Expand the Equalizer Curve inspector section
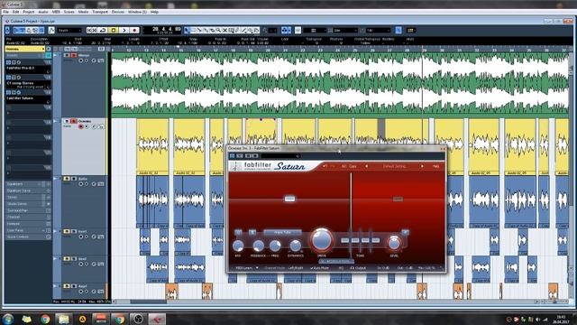 (28, 190)
